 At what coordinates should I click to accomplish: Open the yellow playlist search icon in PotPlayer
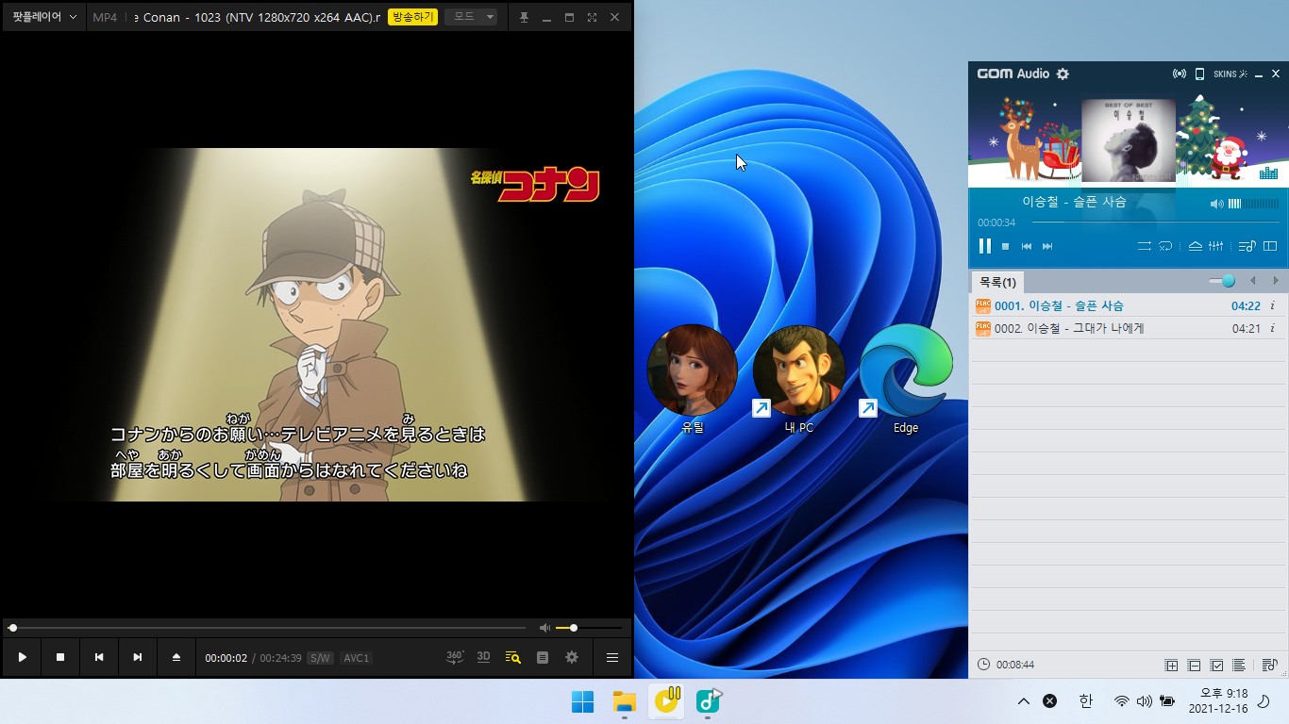pyautogui.click(x=513, y=657)
